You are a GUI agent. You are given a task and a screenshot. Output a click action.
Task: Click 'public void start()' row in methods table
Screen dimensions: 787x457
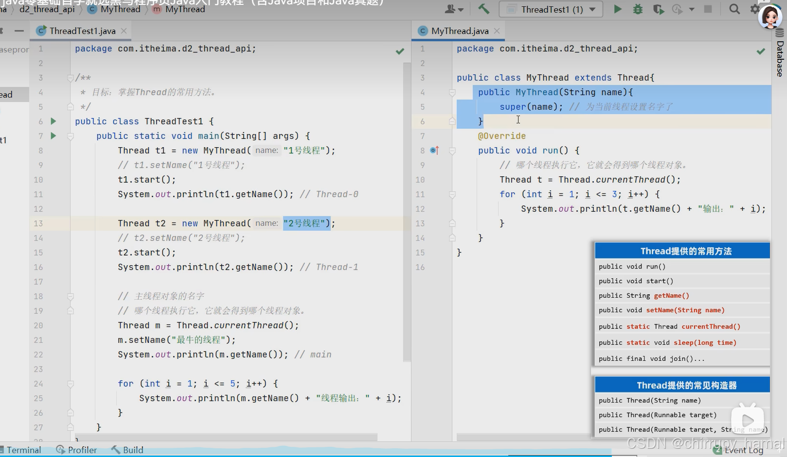point(682,281)
